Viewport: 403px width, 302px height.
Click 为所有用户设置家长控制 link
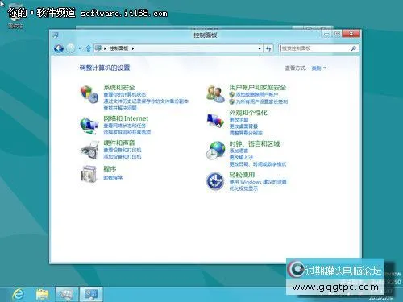tap(262, 101)
